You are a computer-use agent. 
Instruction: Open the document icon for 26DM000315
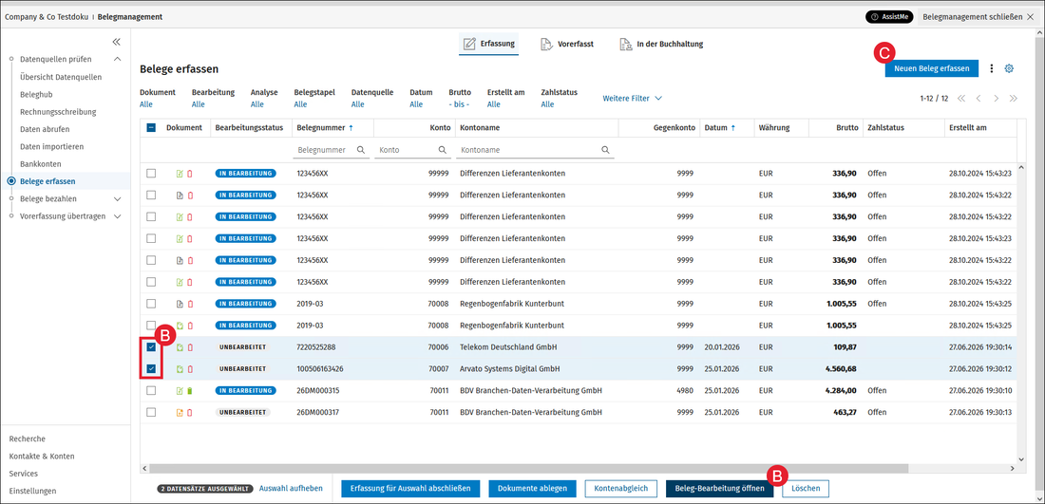point(180,391)
